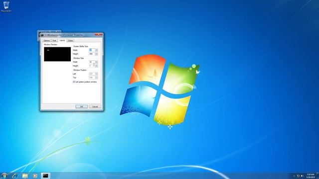Click the Window Preview black thumbnail
This screenshot has width=319, height=179.
[57, 54]
